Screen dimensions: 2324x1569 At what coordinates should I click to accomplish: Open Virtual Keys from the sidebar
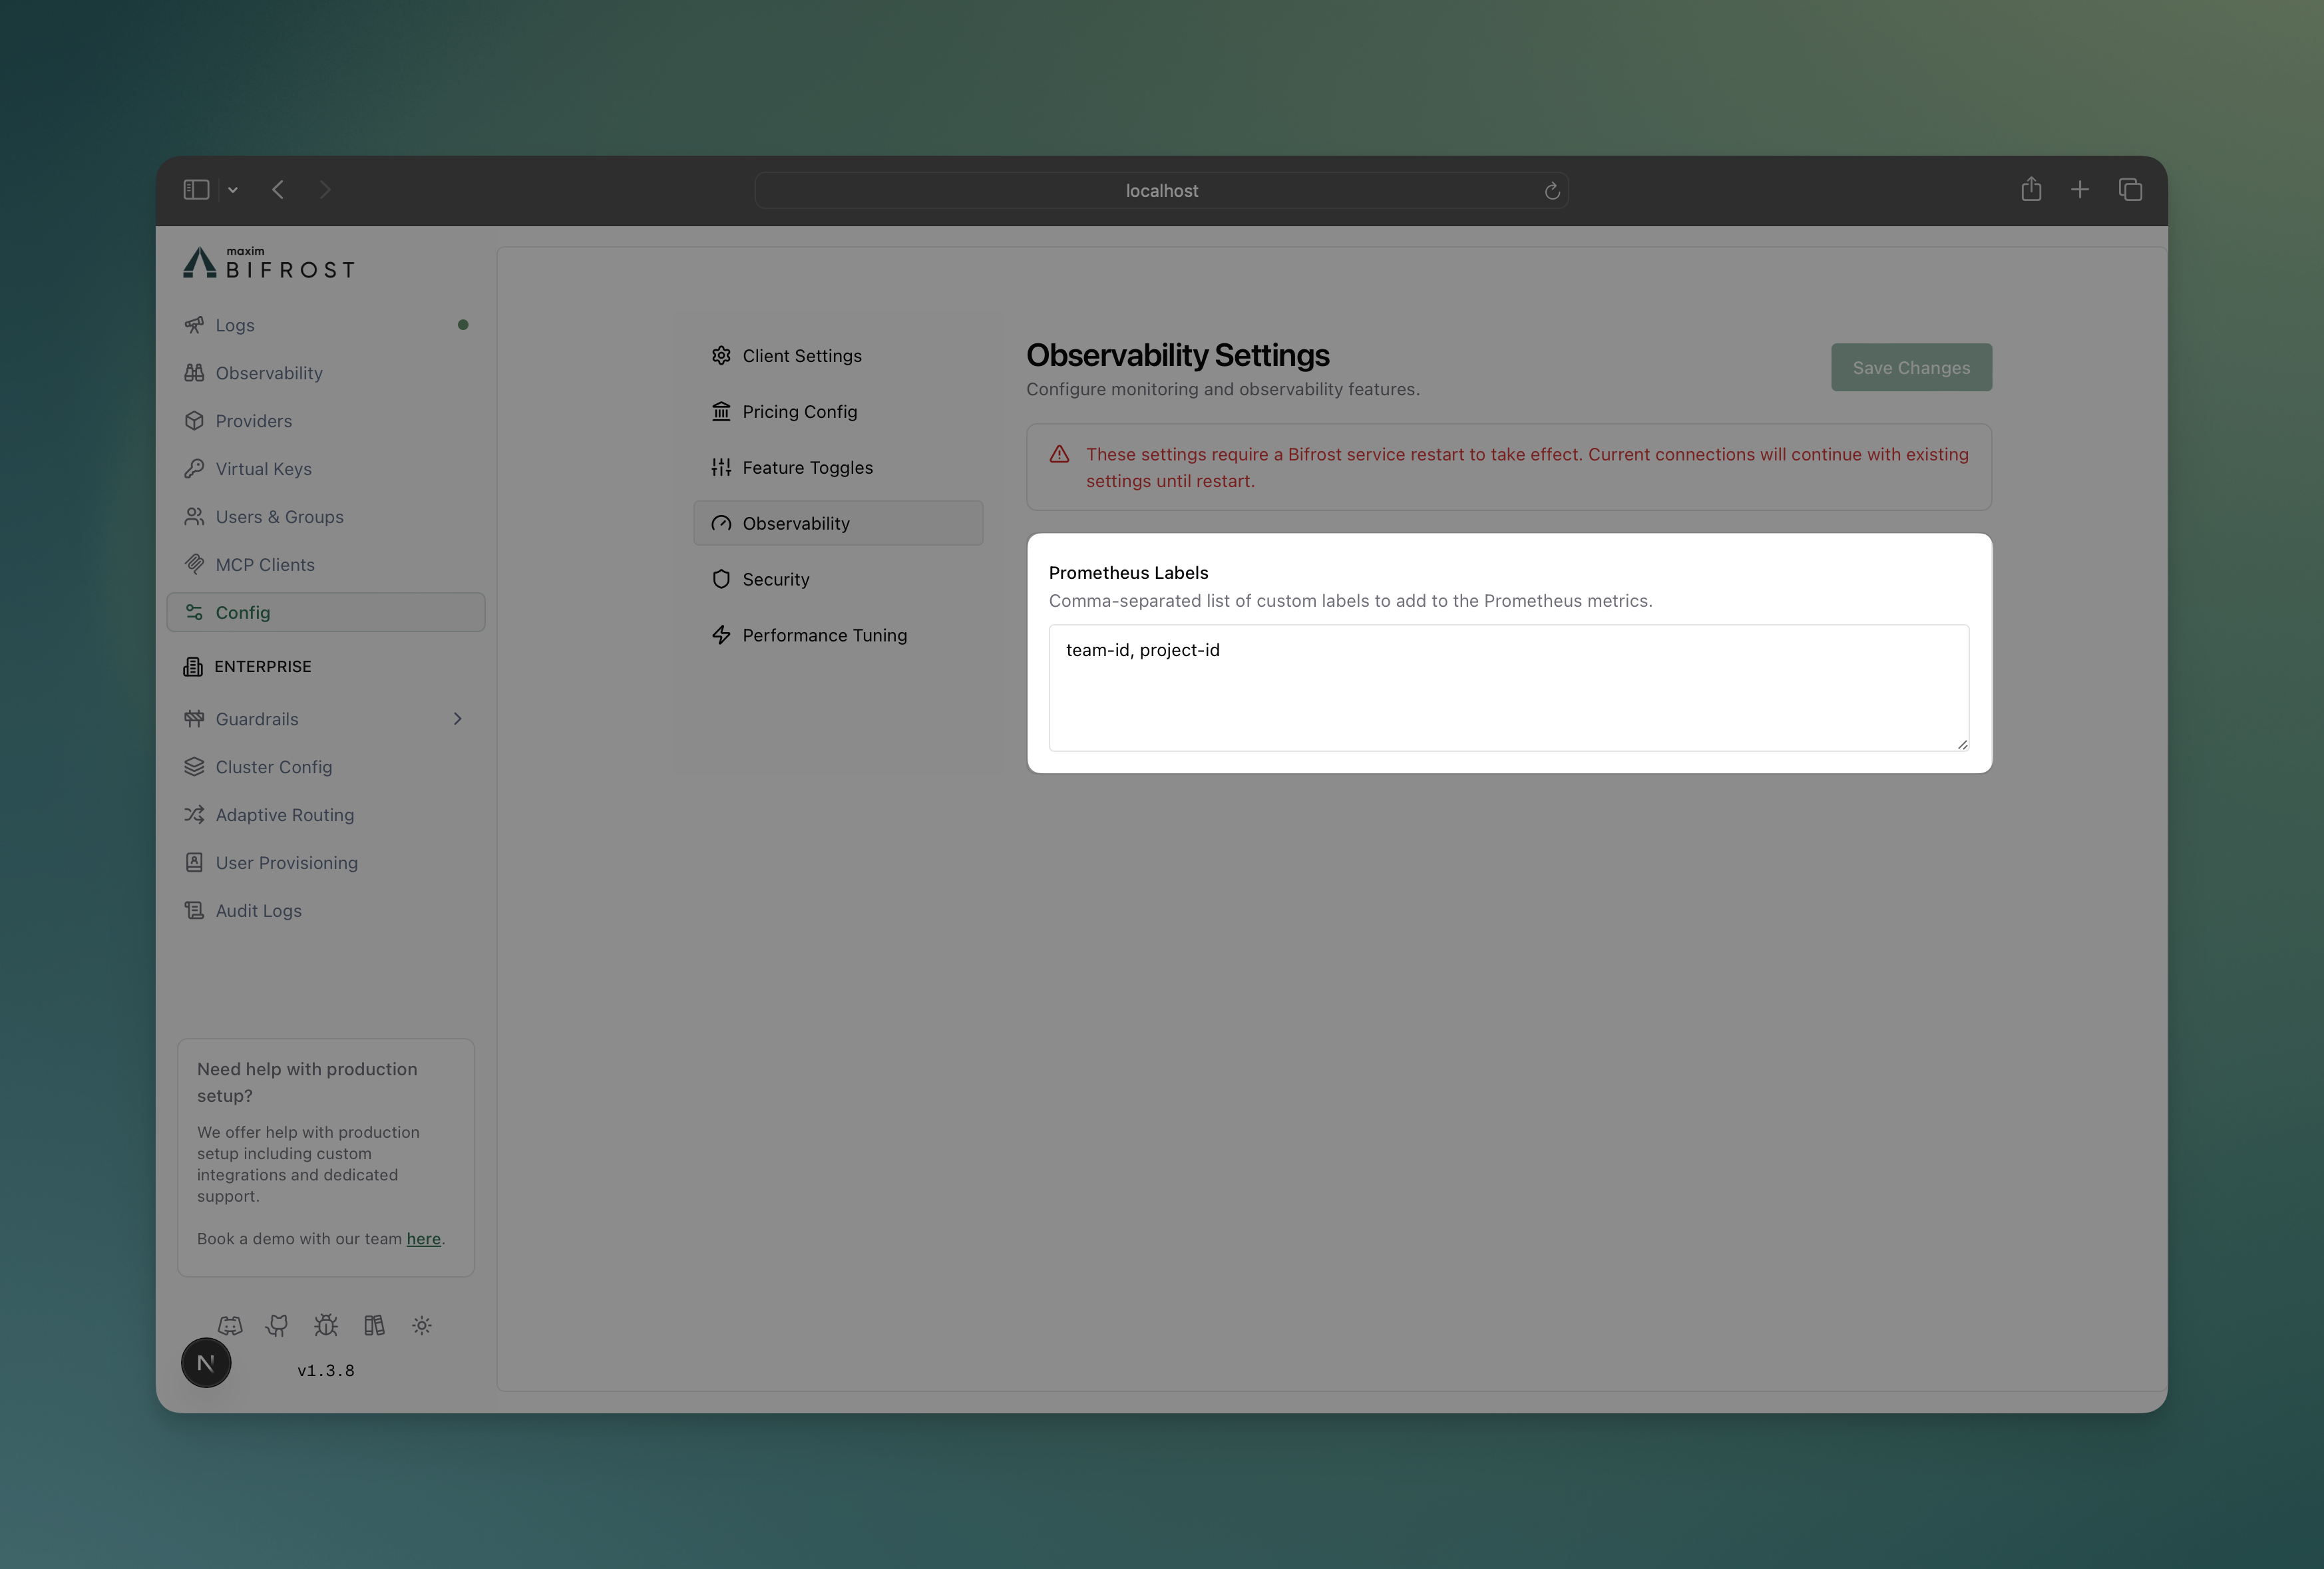point(263,469)
